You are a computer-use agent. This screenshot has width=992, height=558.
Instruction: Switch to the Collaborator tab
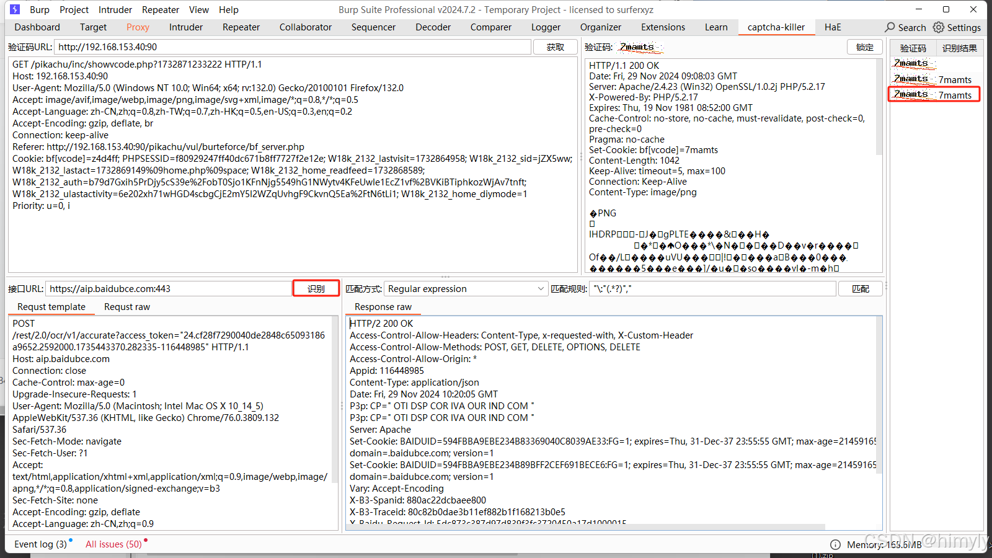coord(306,27)
